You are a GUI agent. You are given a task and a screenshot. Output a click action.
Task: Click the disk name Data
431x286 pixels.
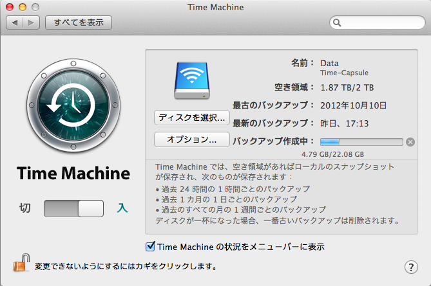pos(329,64)
